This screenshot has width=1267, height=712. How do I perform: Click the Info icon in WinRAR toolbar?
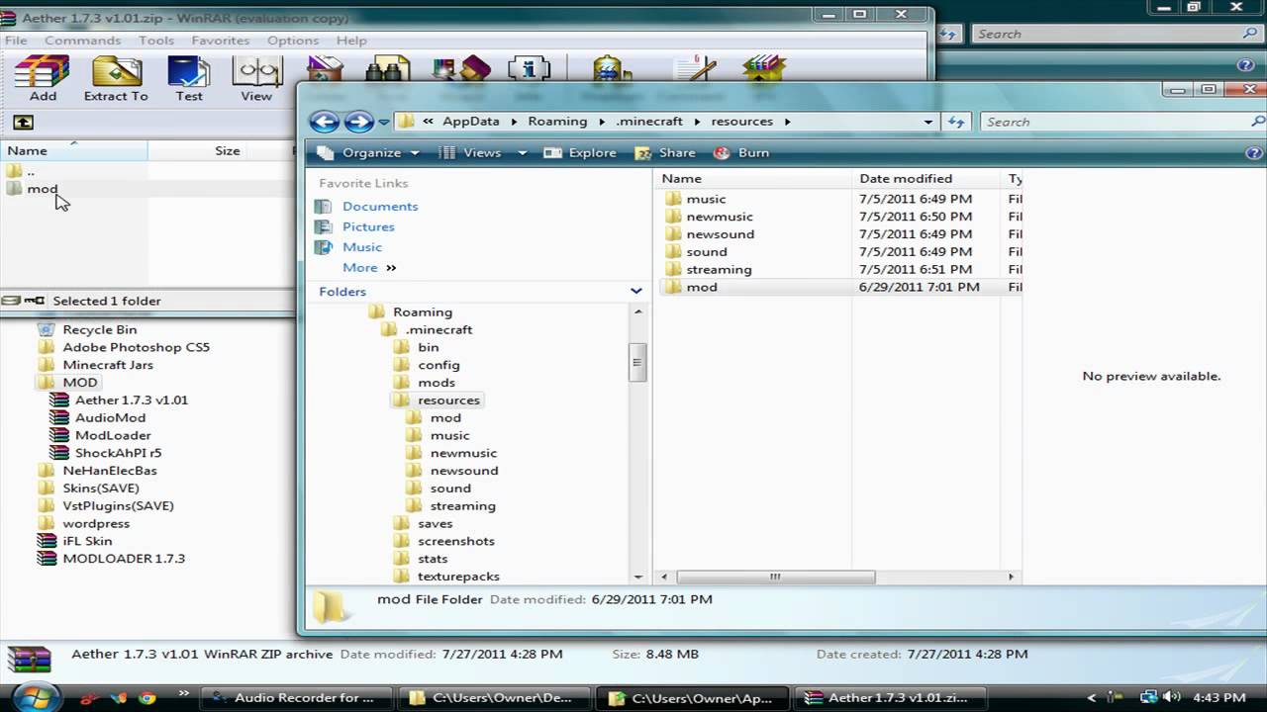(x=529, y=67)
